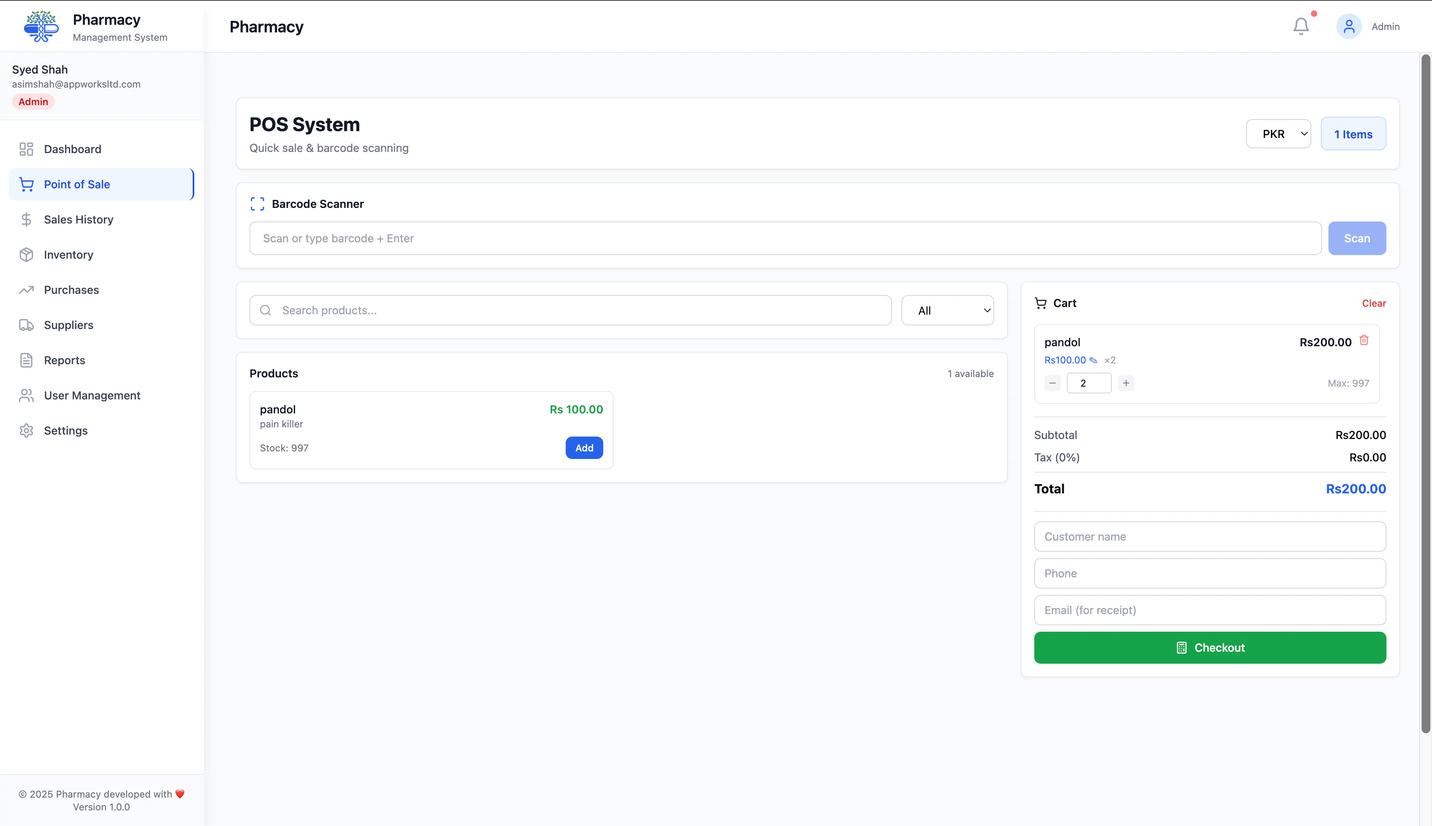1432x826 pixels.
Task: Open the Inventory menu item
Action: (x=102, y=255)
